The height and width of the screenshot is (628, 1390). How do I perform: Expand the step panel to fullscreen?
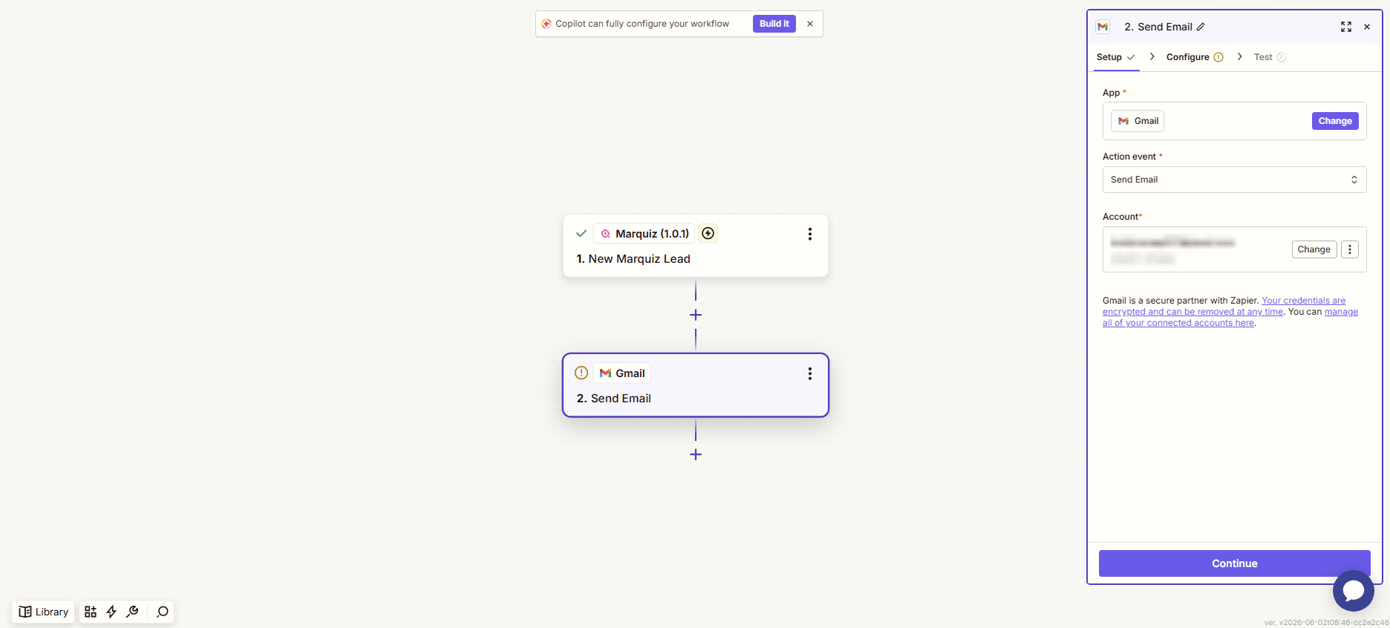tap(1345, 27)
